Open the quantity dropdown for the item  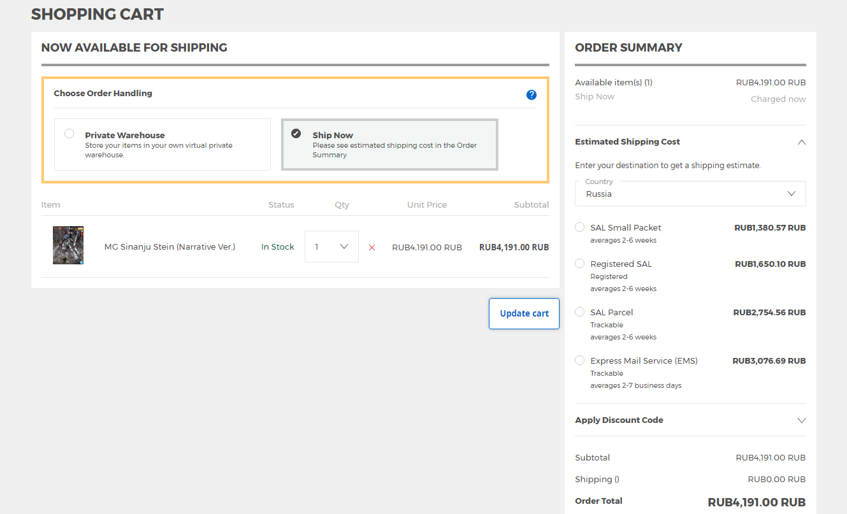(331, 246)
